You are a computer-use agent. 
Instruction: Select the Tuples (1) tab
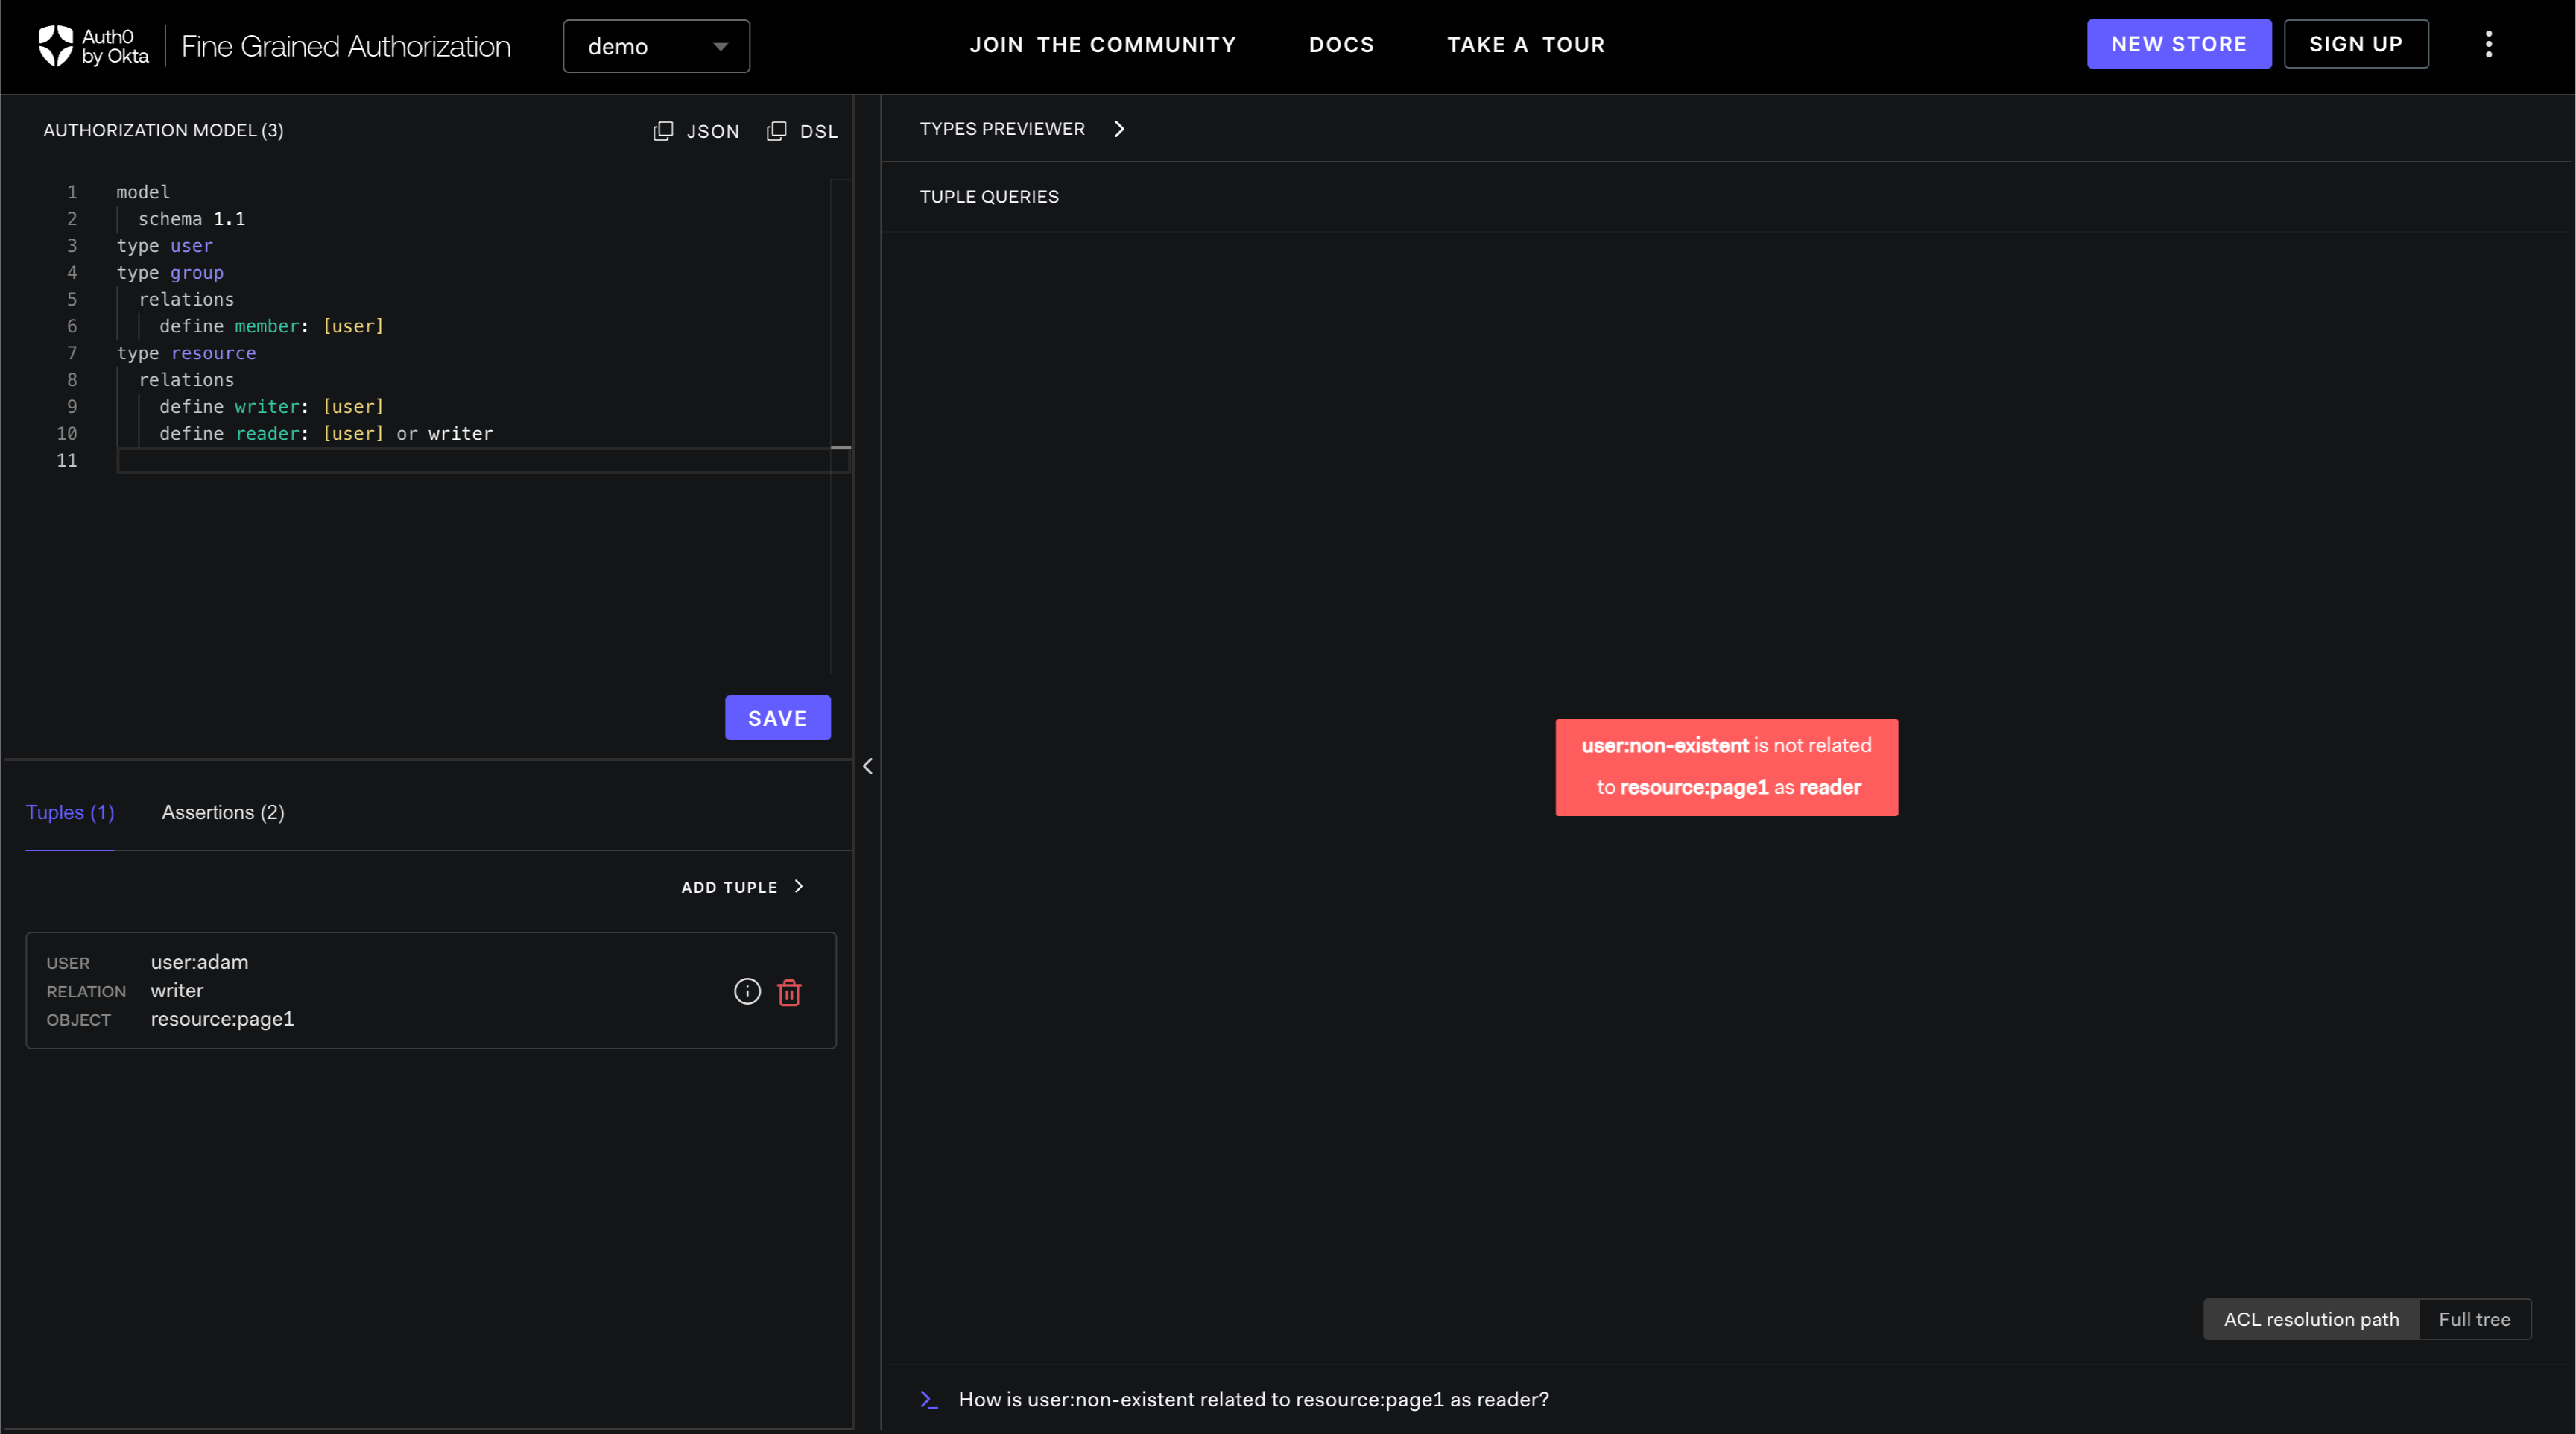pos(70,812)
